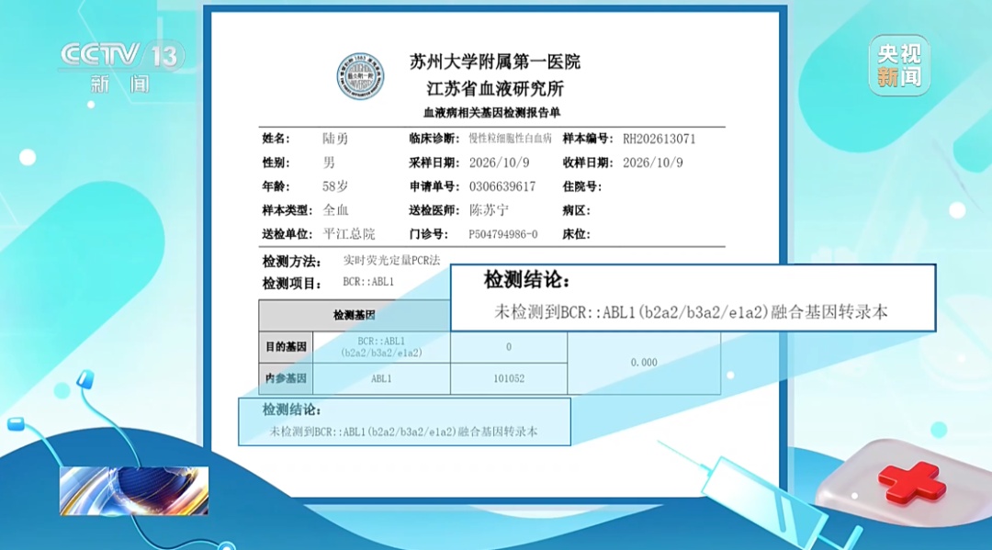Select the enlarged conclusion text 未检测到BCR::ABL1
Image resolution: width=992 pixels, height=550 pixels.
(691, 311)
